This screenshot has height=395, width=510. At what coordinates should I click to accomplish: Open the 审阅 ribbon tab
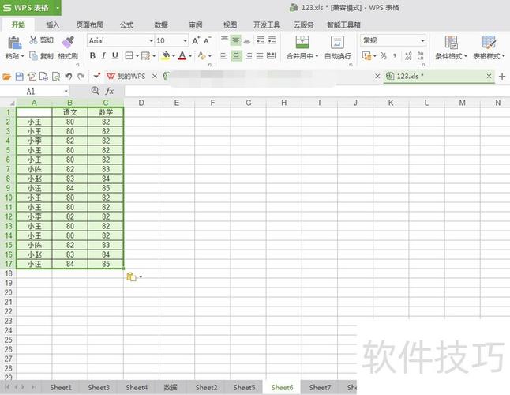pos(196,24)
